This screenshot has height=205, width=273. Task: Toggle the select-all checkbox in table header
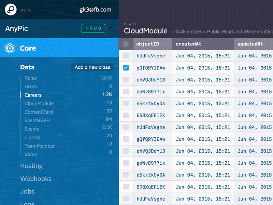pyautogui.click(x=126, y=44)
